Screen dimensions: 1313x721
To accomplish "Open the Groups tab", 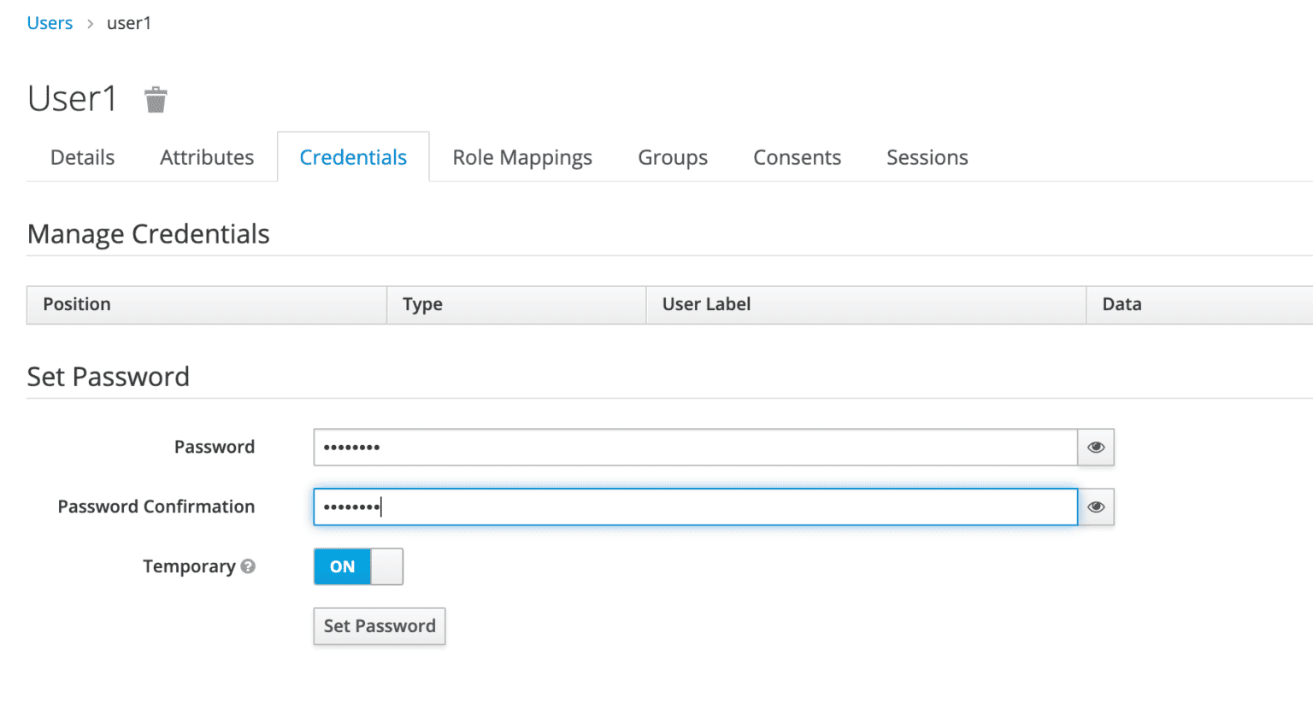I will point(673,157).
